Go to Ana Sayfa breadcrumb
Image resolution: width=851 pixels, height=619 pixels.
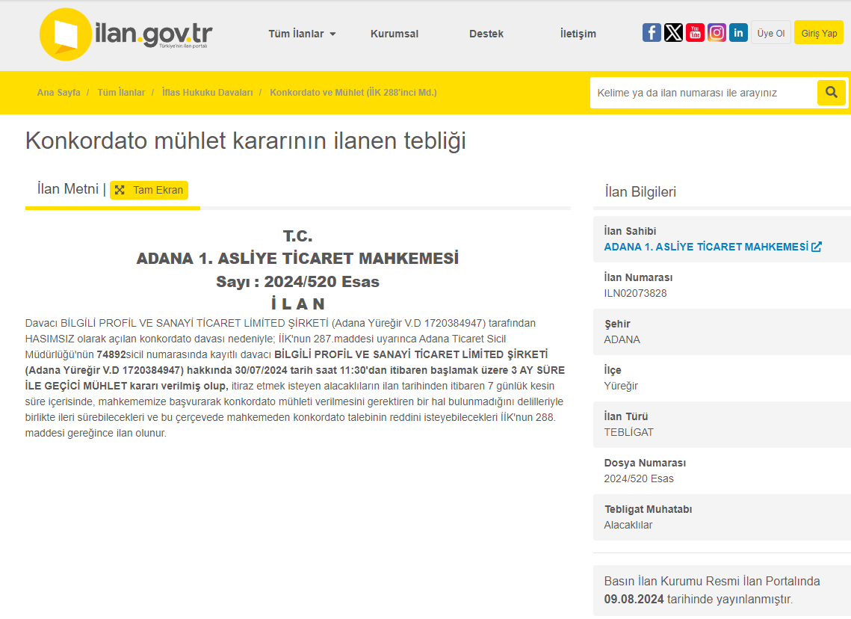point(58,93)
